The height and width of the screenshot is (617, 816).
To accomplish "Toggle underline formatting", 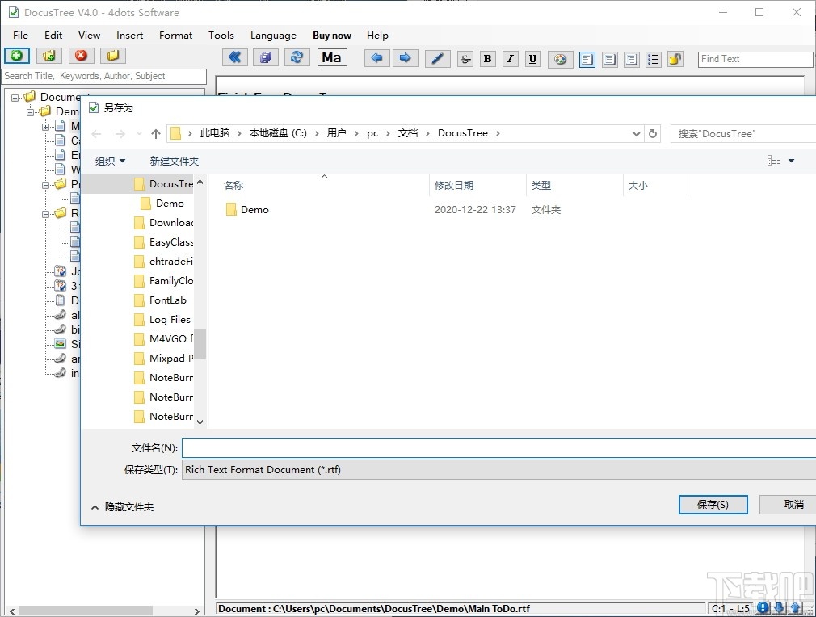I will 533,59.
